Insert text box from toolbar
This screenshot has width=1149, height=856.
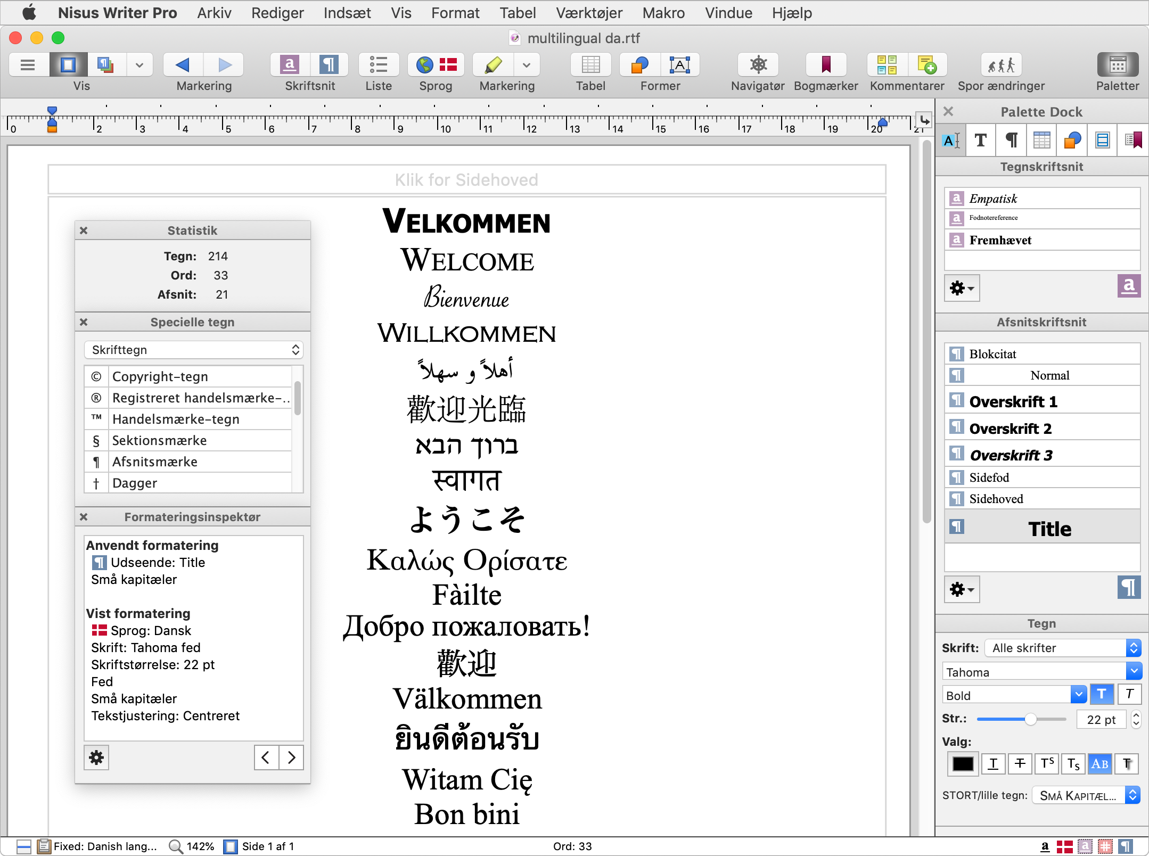680,65
